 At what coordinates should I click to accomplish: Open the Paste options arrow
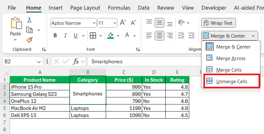[15, 40]
